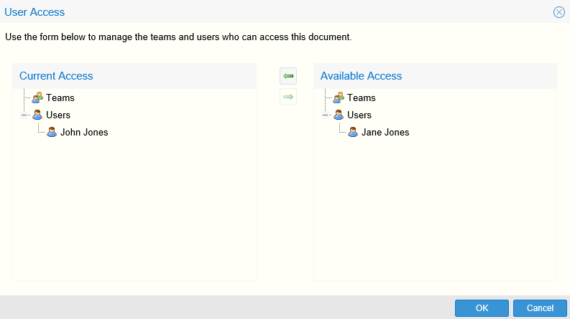Collapse the Users node in Current Access
This screenshot has width=570, height=319.
tap(24, 115)
